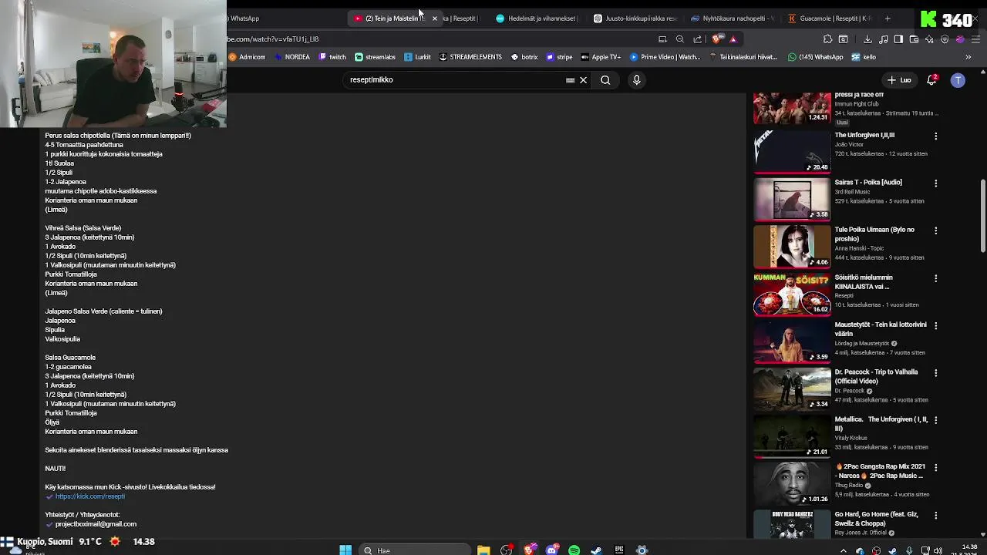Image resolution: width=987 pixels, height=555 pixels.
Task: Click the YouTube search magnifier button
Action: coord(605,80)
